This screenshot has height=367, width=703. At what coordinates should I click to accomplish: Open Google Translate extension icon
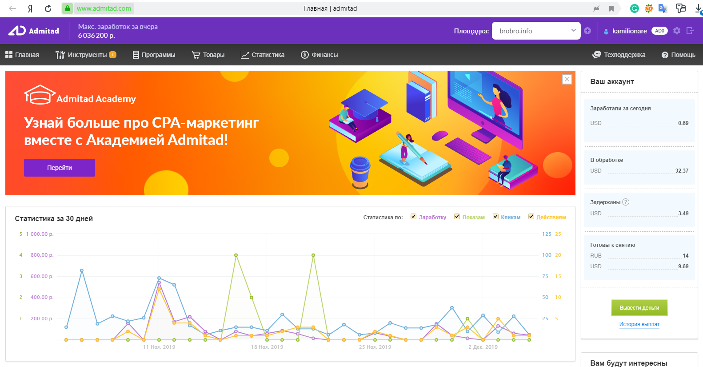pyautogui.click(x=663, y=8)
